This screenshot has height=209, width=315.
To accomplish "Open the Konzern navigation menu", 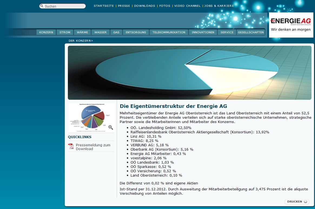I will click(46, 32).
